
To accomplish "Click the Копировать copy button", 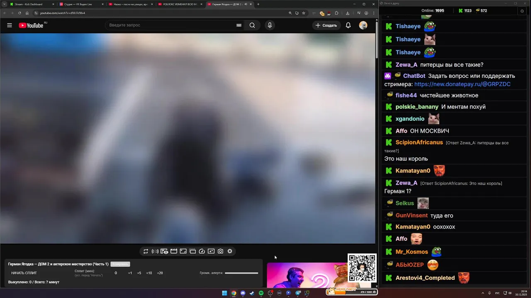I will pos(120,264).
